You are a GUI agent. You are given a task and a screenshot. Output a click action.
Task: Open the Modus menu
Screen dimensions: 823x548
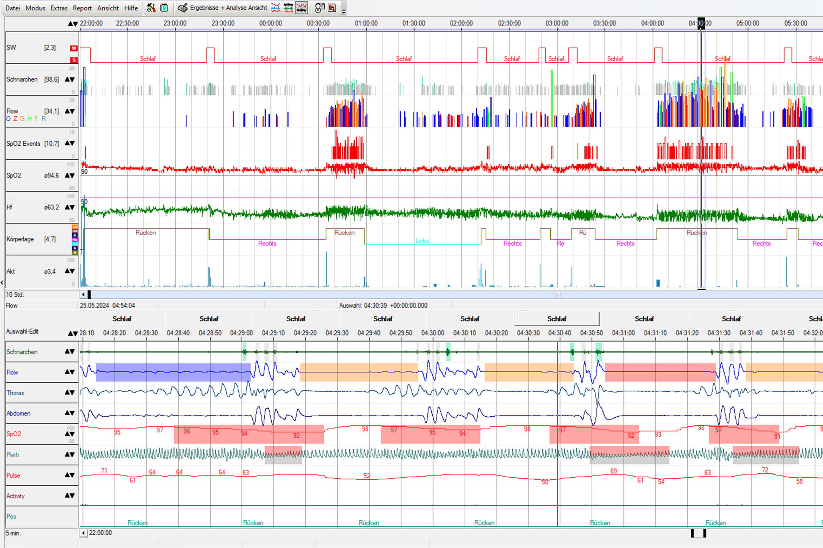[x=35, y=8]
